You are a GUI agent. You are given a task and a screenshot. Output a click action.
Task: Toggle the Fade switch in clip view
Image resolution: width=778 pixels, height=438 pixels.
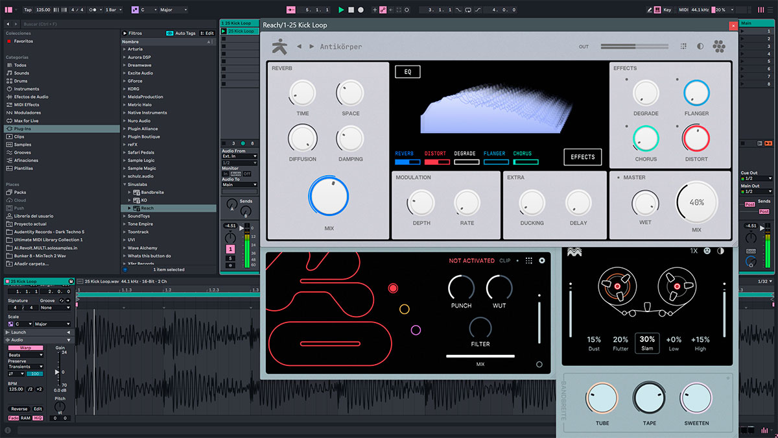coord(14,418)
